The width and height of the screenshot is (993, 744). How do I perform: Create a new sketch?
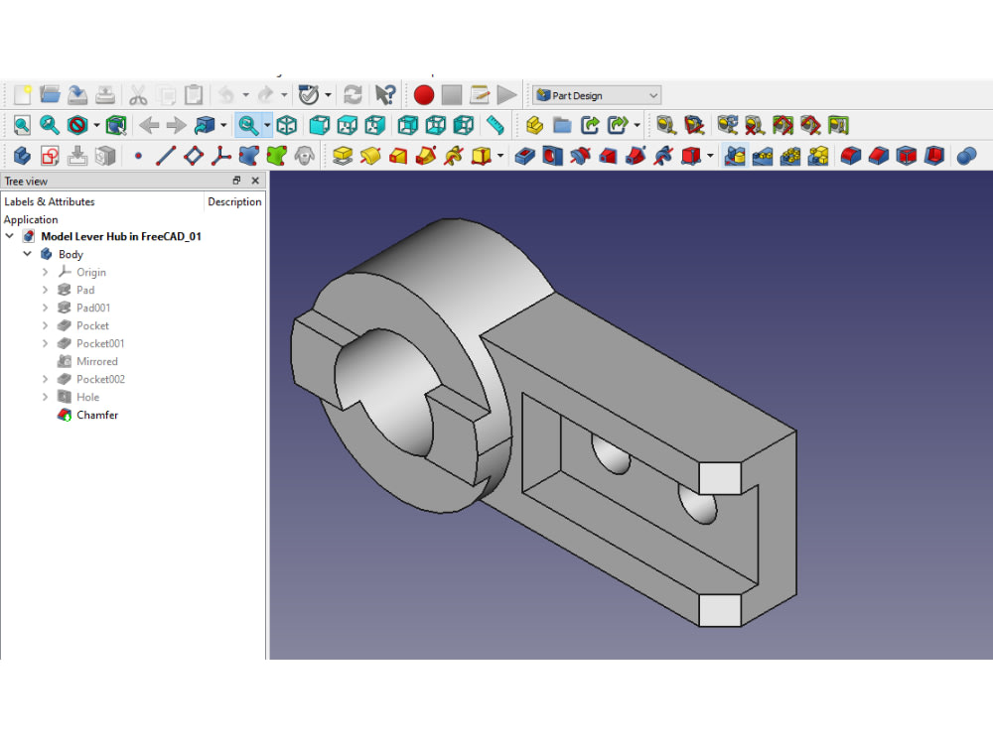click(x=48, y=156)
